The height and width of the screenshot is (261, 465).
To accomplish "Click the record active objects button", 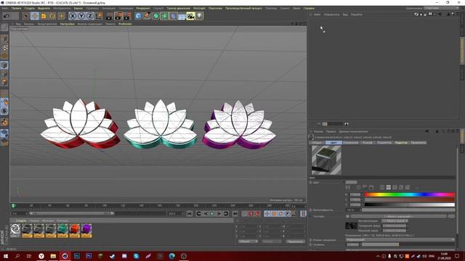I will (244, 214).
